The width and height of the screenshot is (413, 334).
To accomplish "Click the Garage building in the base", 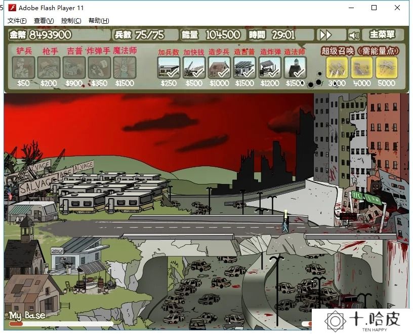I will click(x=79, y=255).
